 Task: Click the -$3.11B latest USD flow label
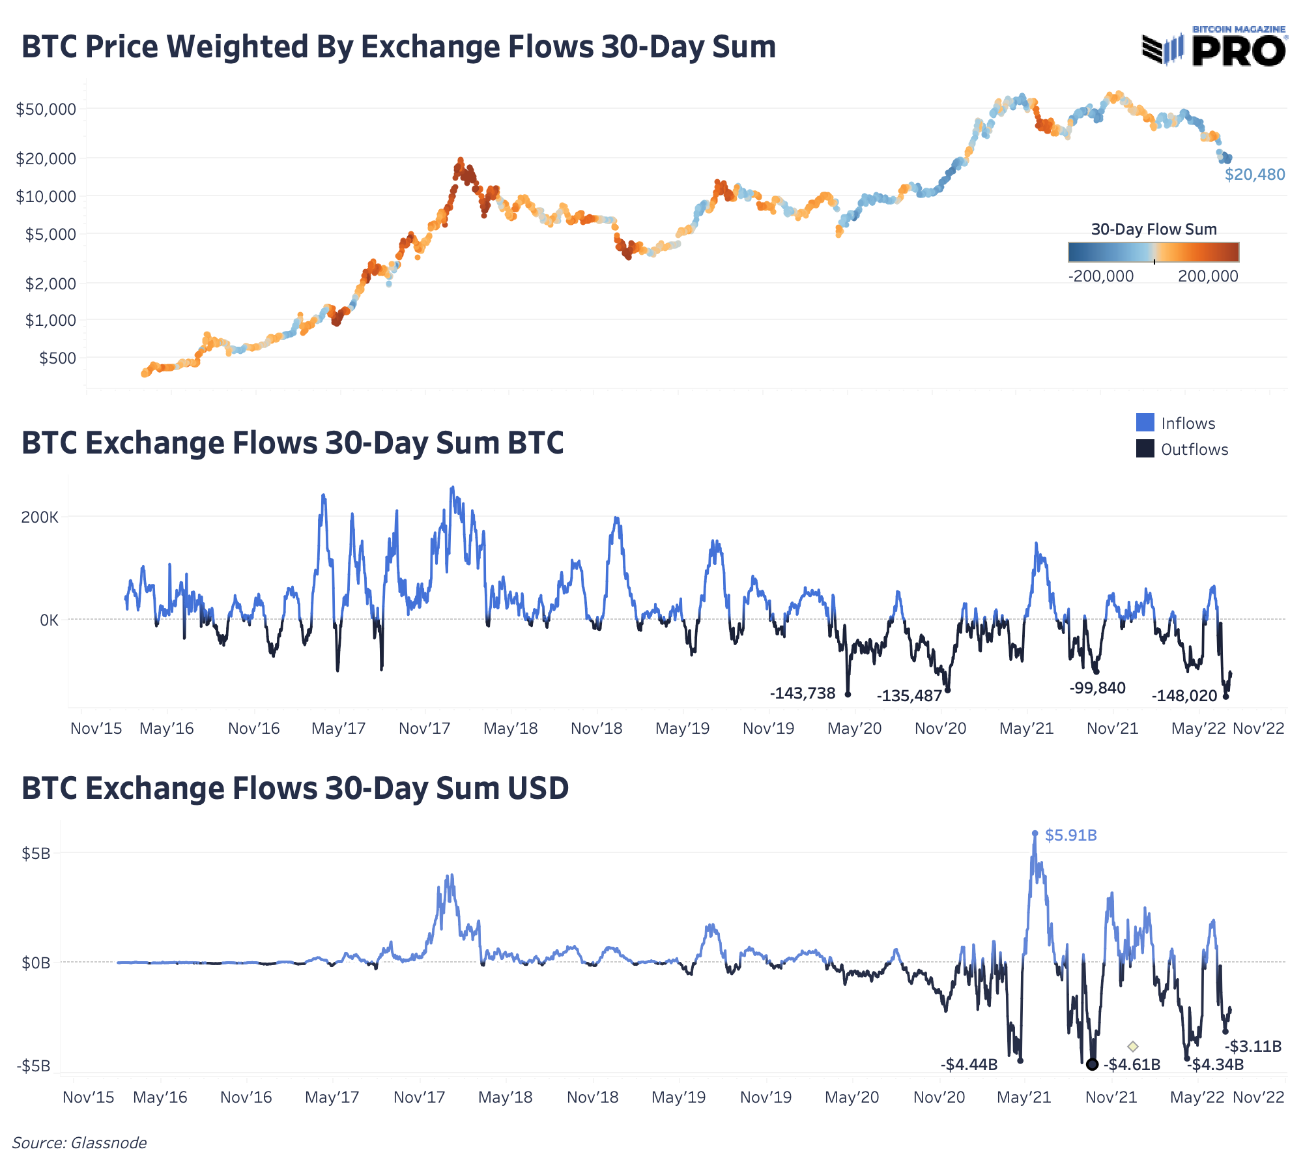click(1253, 1047)
